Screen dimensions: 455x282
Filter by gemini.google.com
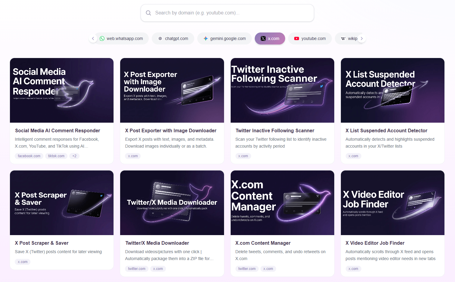(x=225, y=38)
